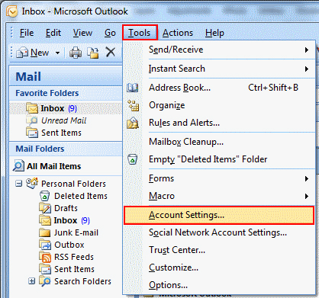Choose Rules and Alerts entry text
Screen dimensions: 319x298
pos(184,123)
